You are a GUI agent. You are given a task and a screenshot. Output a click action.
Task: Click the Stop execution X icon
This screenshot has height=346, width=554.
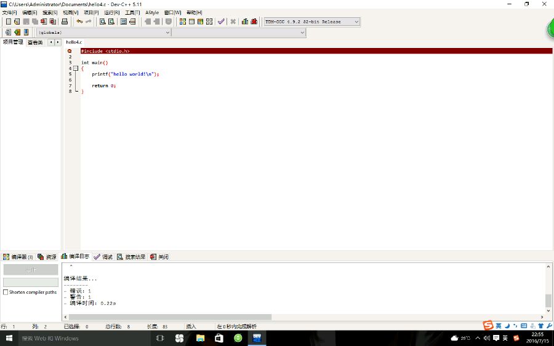pos(233,22)
